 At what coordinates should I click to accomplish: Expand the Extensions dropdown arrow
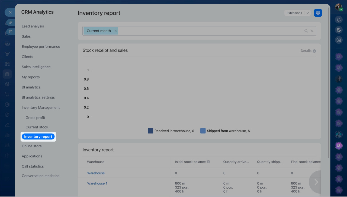(x=308, y=13)
